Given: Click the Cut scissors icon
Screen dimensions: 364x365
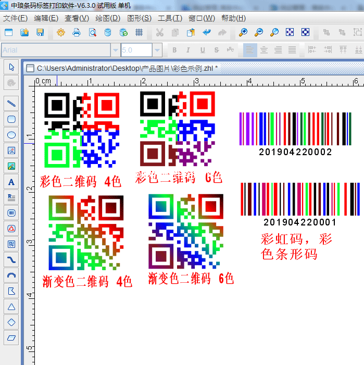Looking at the screenshot, I should [160, 32].
